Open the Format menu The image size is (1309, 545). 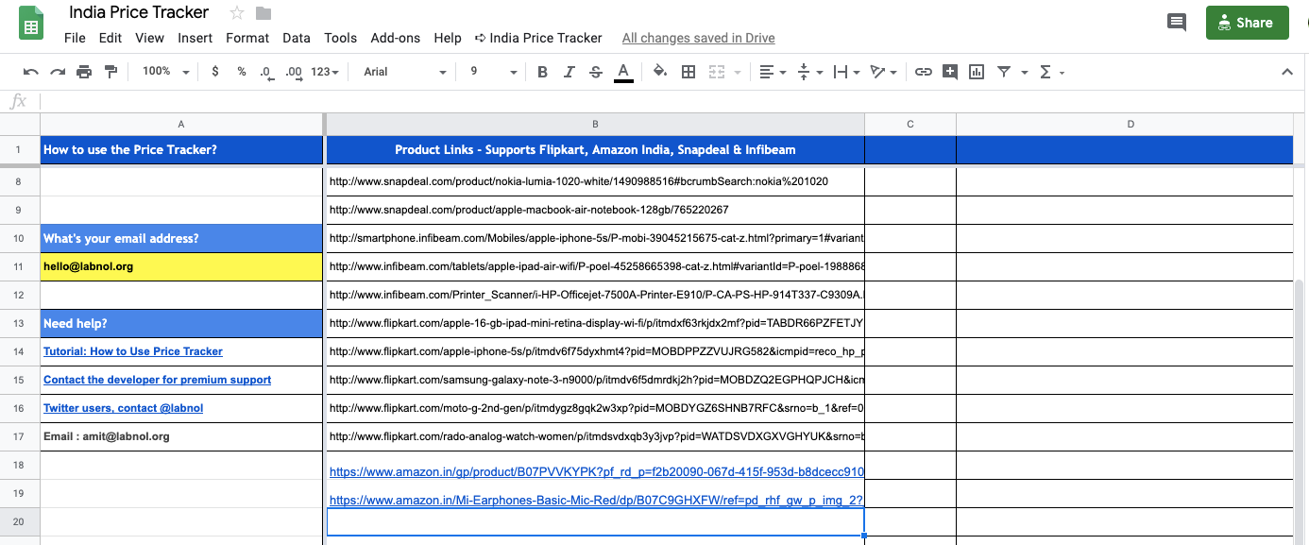click(247, 38)
